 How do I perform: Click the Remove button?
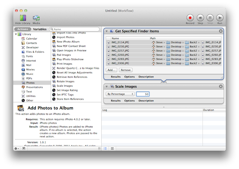point(125,70)
